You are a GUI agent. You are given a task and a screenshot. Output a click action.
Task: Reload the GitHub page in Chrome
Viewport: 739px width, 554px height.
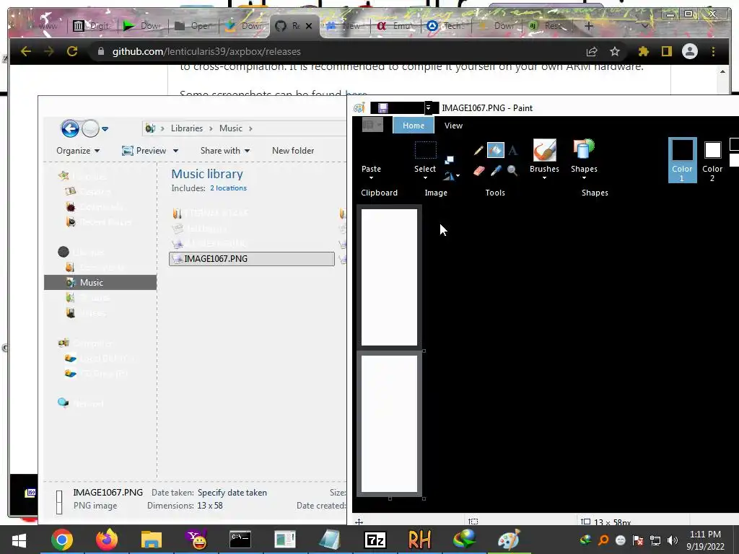click(x=71, y=51)
